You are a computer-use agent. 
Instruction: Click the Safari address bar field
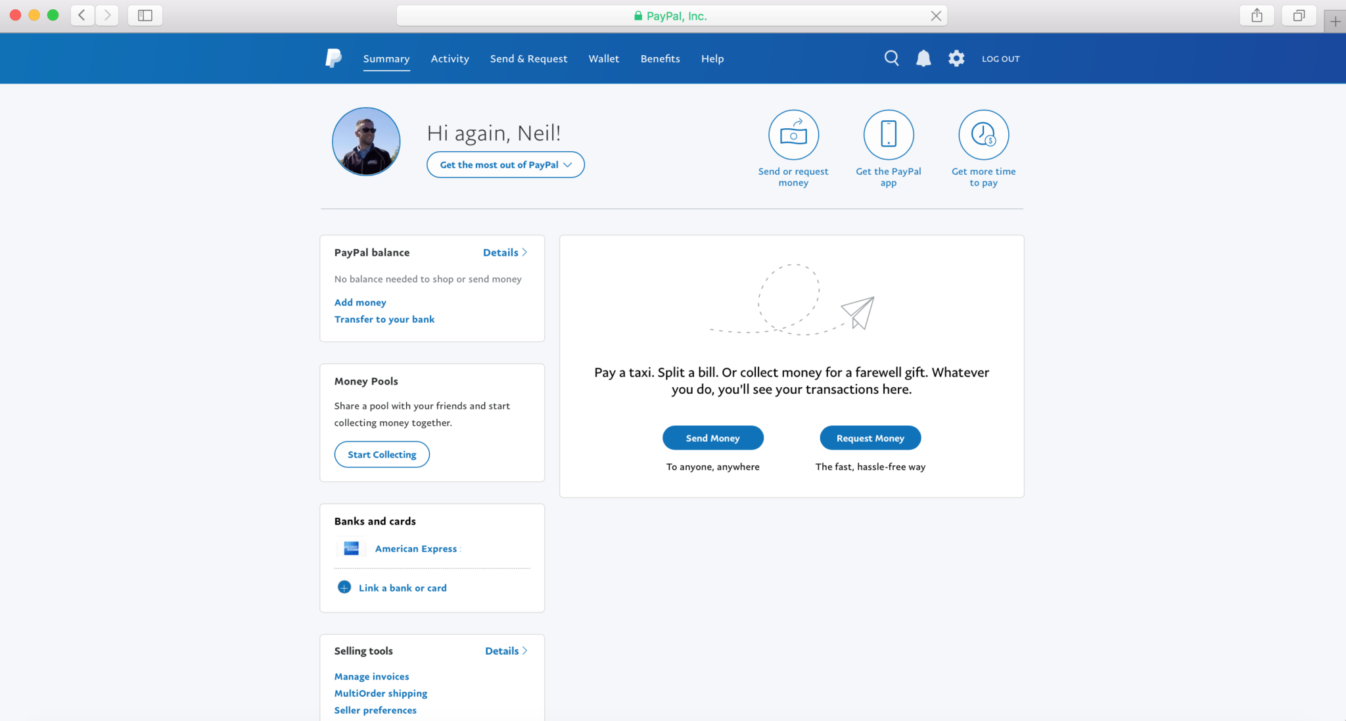coord(672,16)
